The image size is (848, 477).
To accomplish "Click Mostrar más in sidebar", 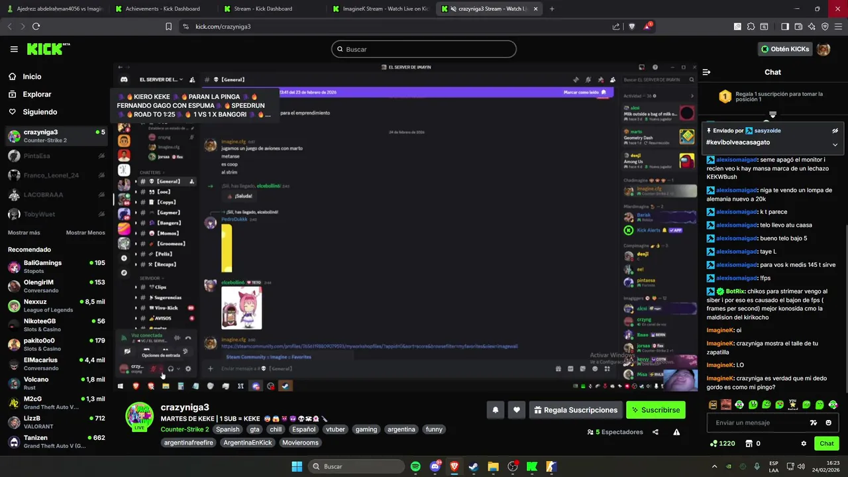I will (x=24, y=233).
